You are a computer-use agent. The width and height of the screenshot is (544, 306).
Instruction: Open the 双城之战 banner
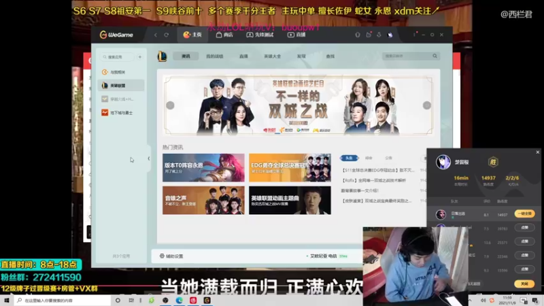[x=298, y=105]
